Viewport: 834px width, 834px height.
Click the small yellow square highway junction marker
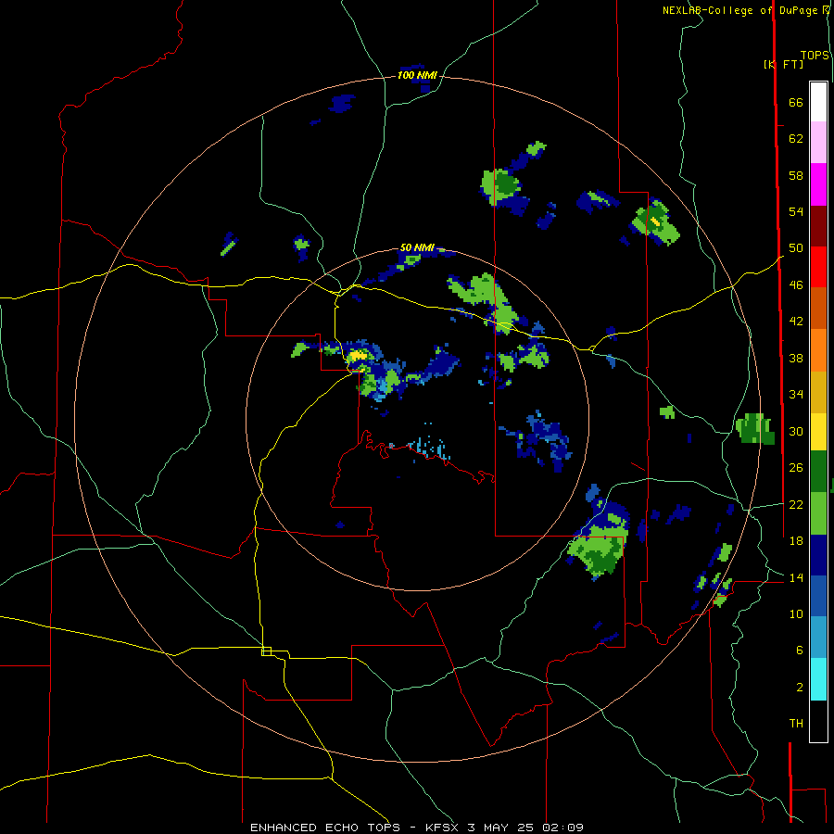(x=266, y=651)
